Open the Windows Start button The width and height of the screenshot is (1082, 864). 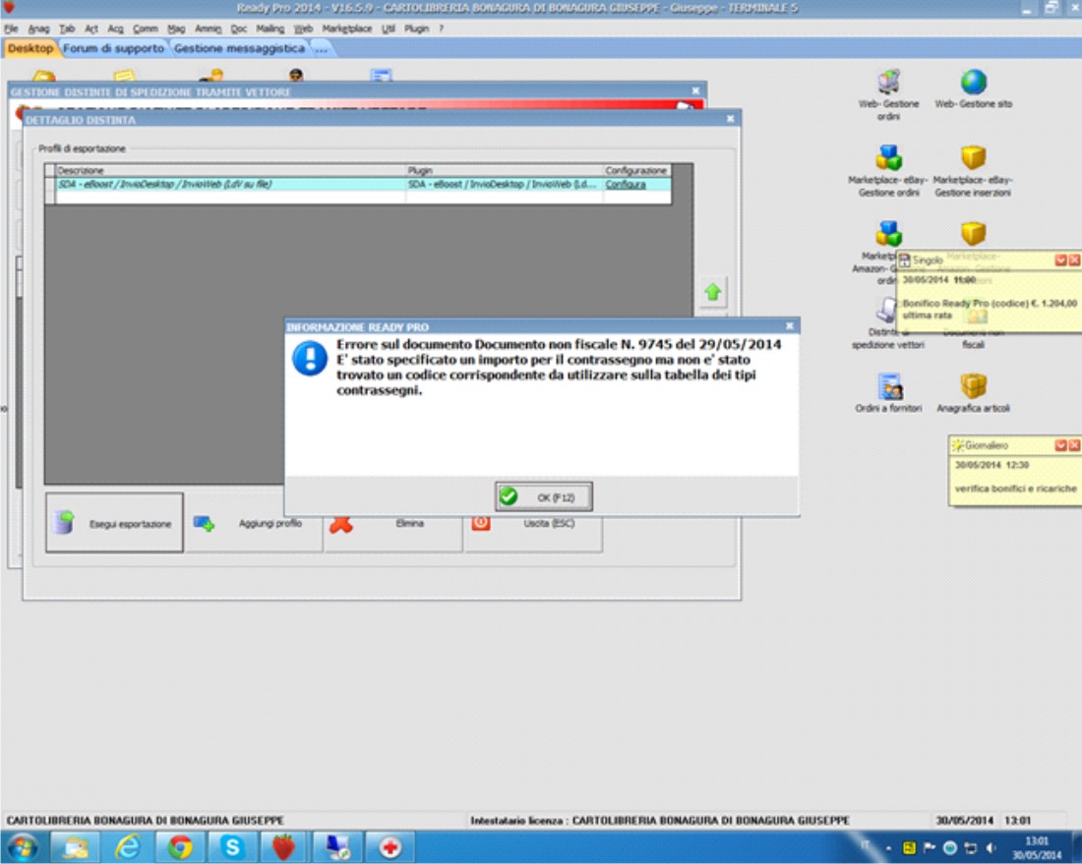click(22, 846)
